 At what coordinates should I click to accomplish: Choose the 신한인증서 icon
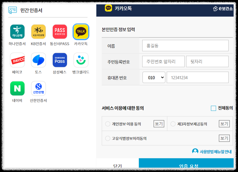(x=38, y=89)
